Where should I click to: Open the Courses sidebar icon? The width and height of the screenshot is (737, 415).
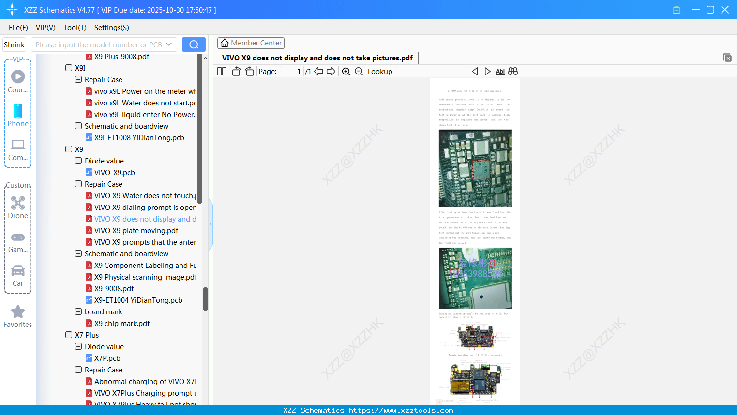click(x=18, y=81)
